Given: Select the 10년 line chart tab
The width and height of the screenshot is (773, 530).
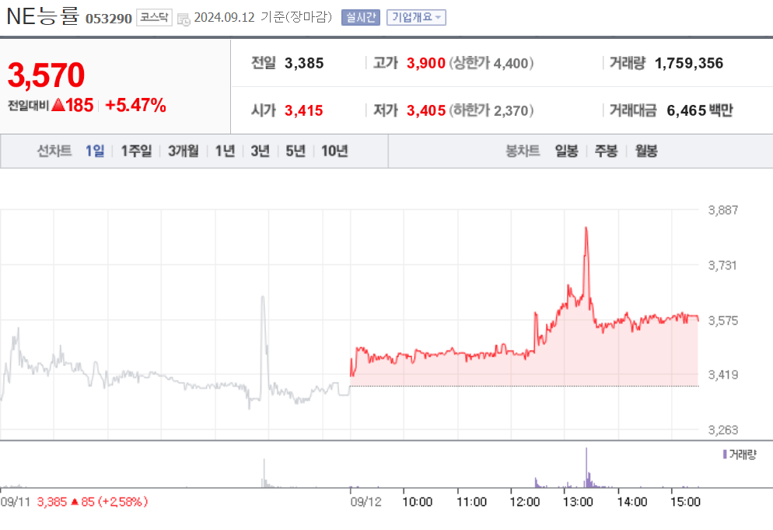Looking at the screenshot, I should click(334, 151).
